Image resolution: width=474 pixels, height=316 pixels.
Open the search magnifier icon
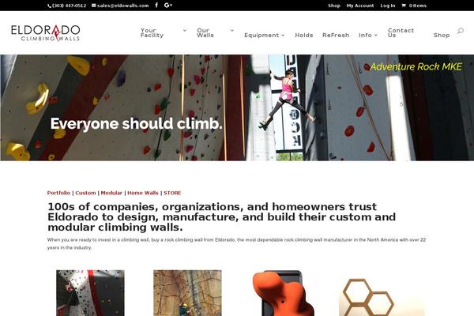click(460, 31)
